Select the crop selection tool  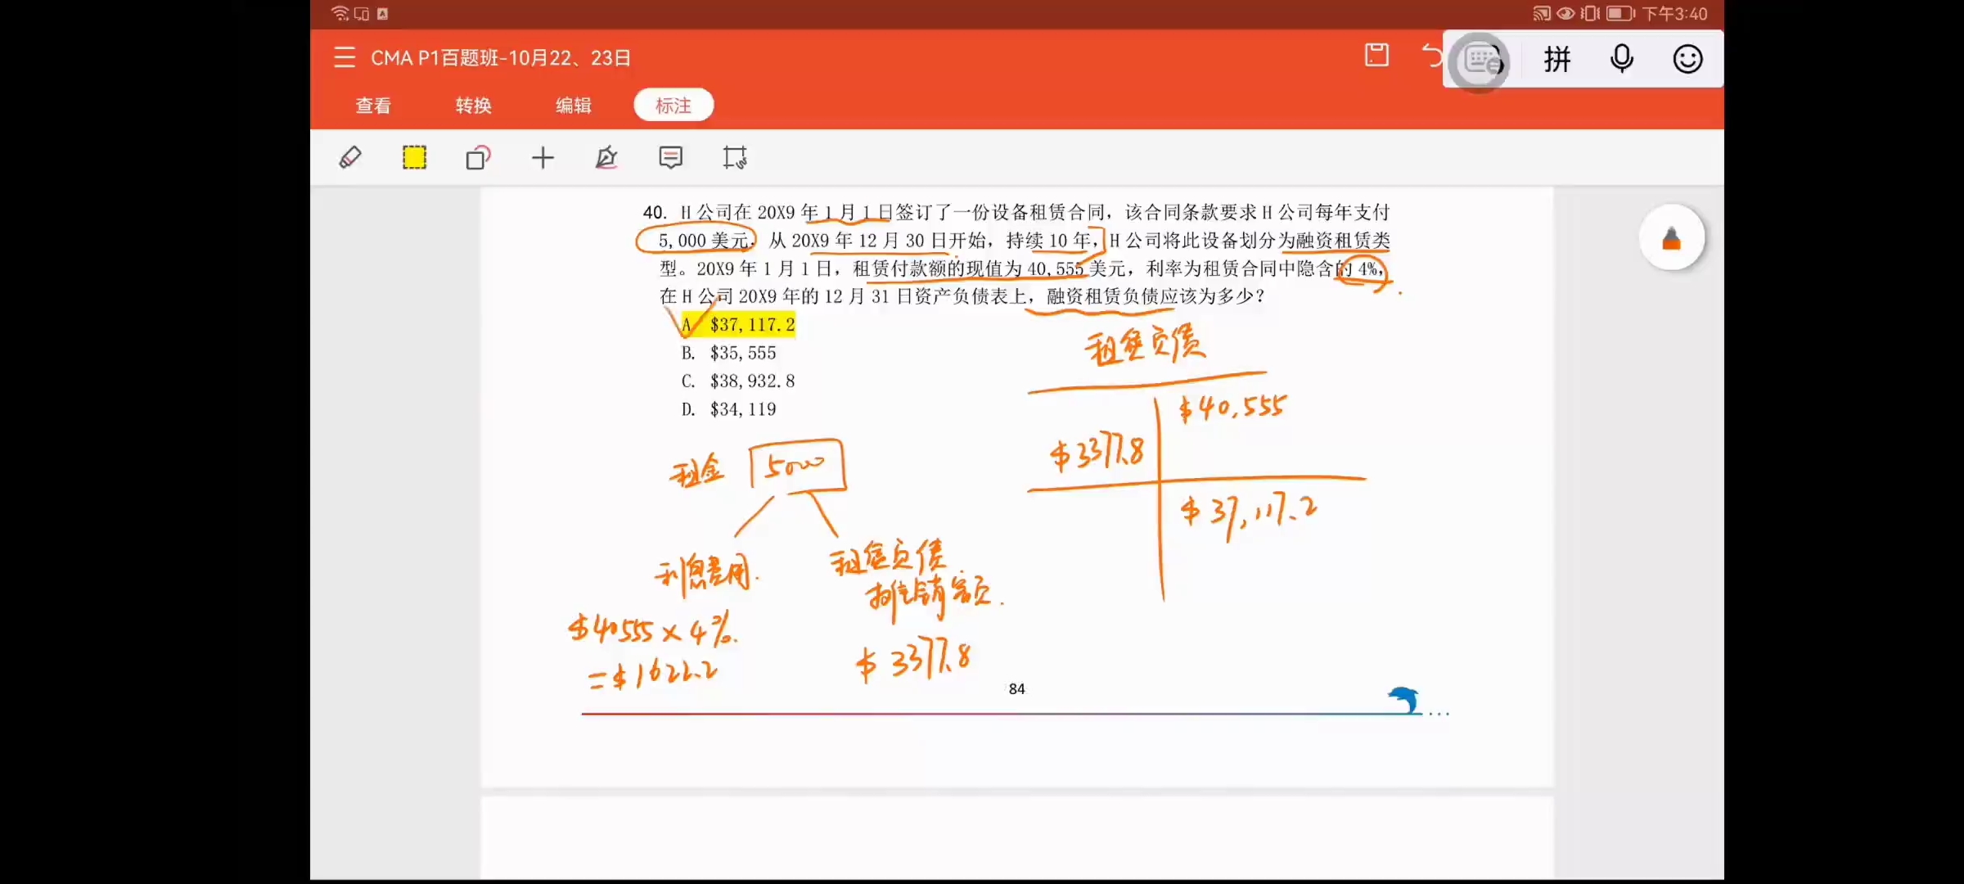coord(734,157)
